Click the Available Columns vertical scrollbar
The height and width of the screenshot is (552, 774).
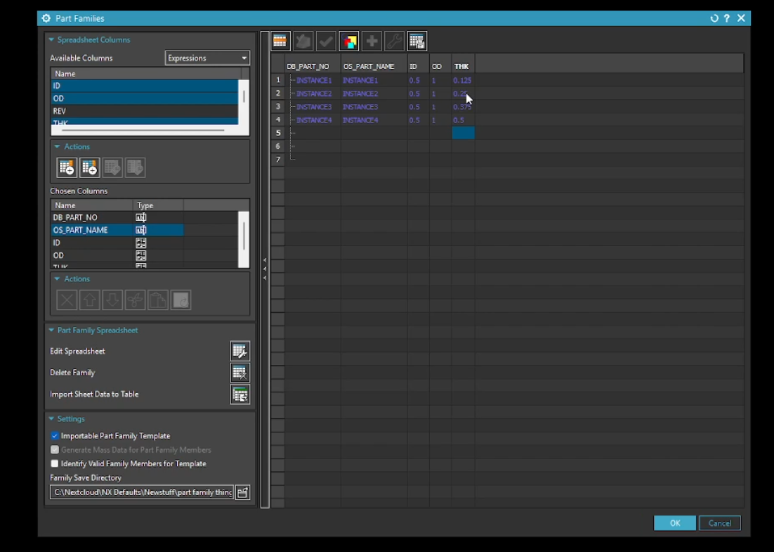(x=244, y=101)
